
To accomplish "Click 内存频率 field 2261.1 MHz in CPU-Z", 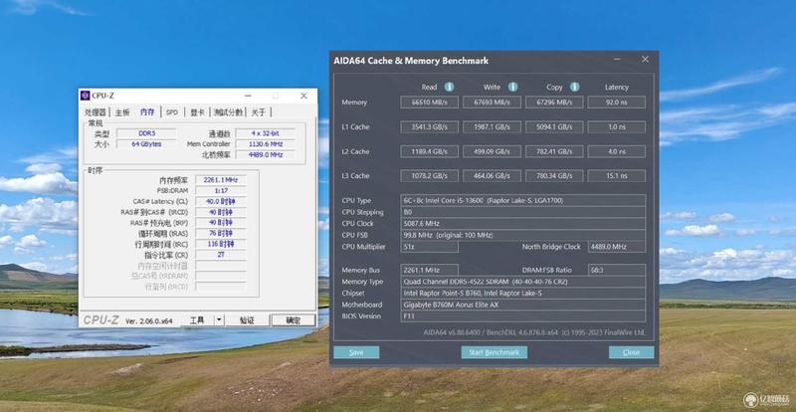I will click(x=220, y=180).
